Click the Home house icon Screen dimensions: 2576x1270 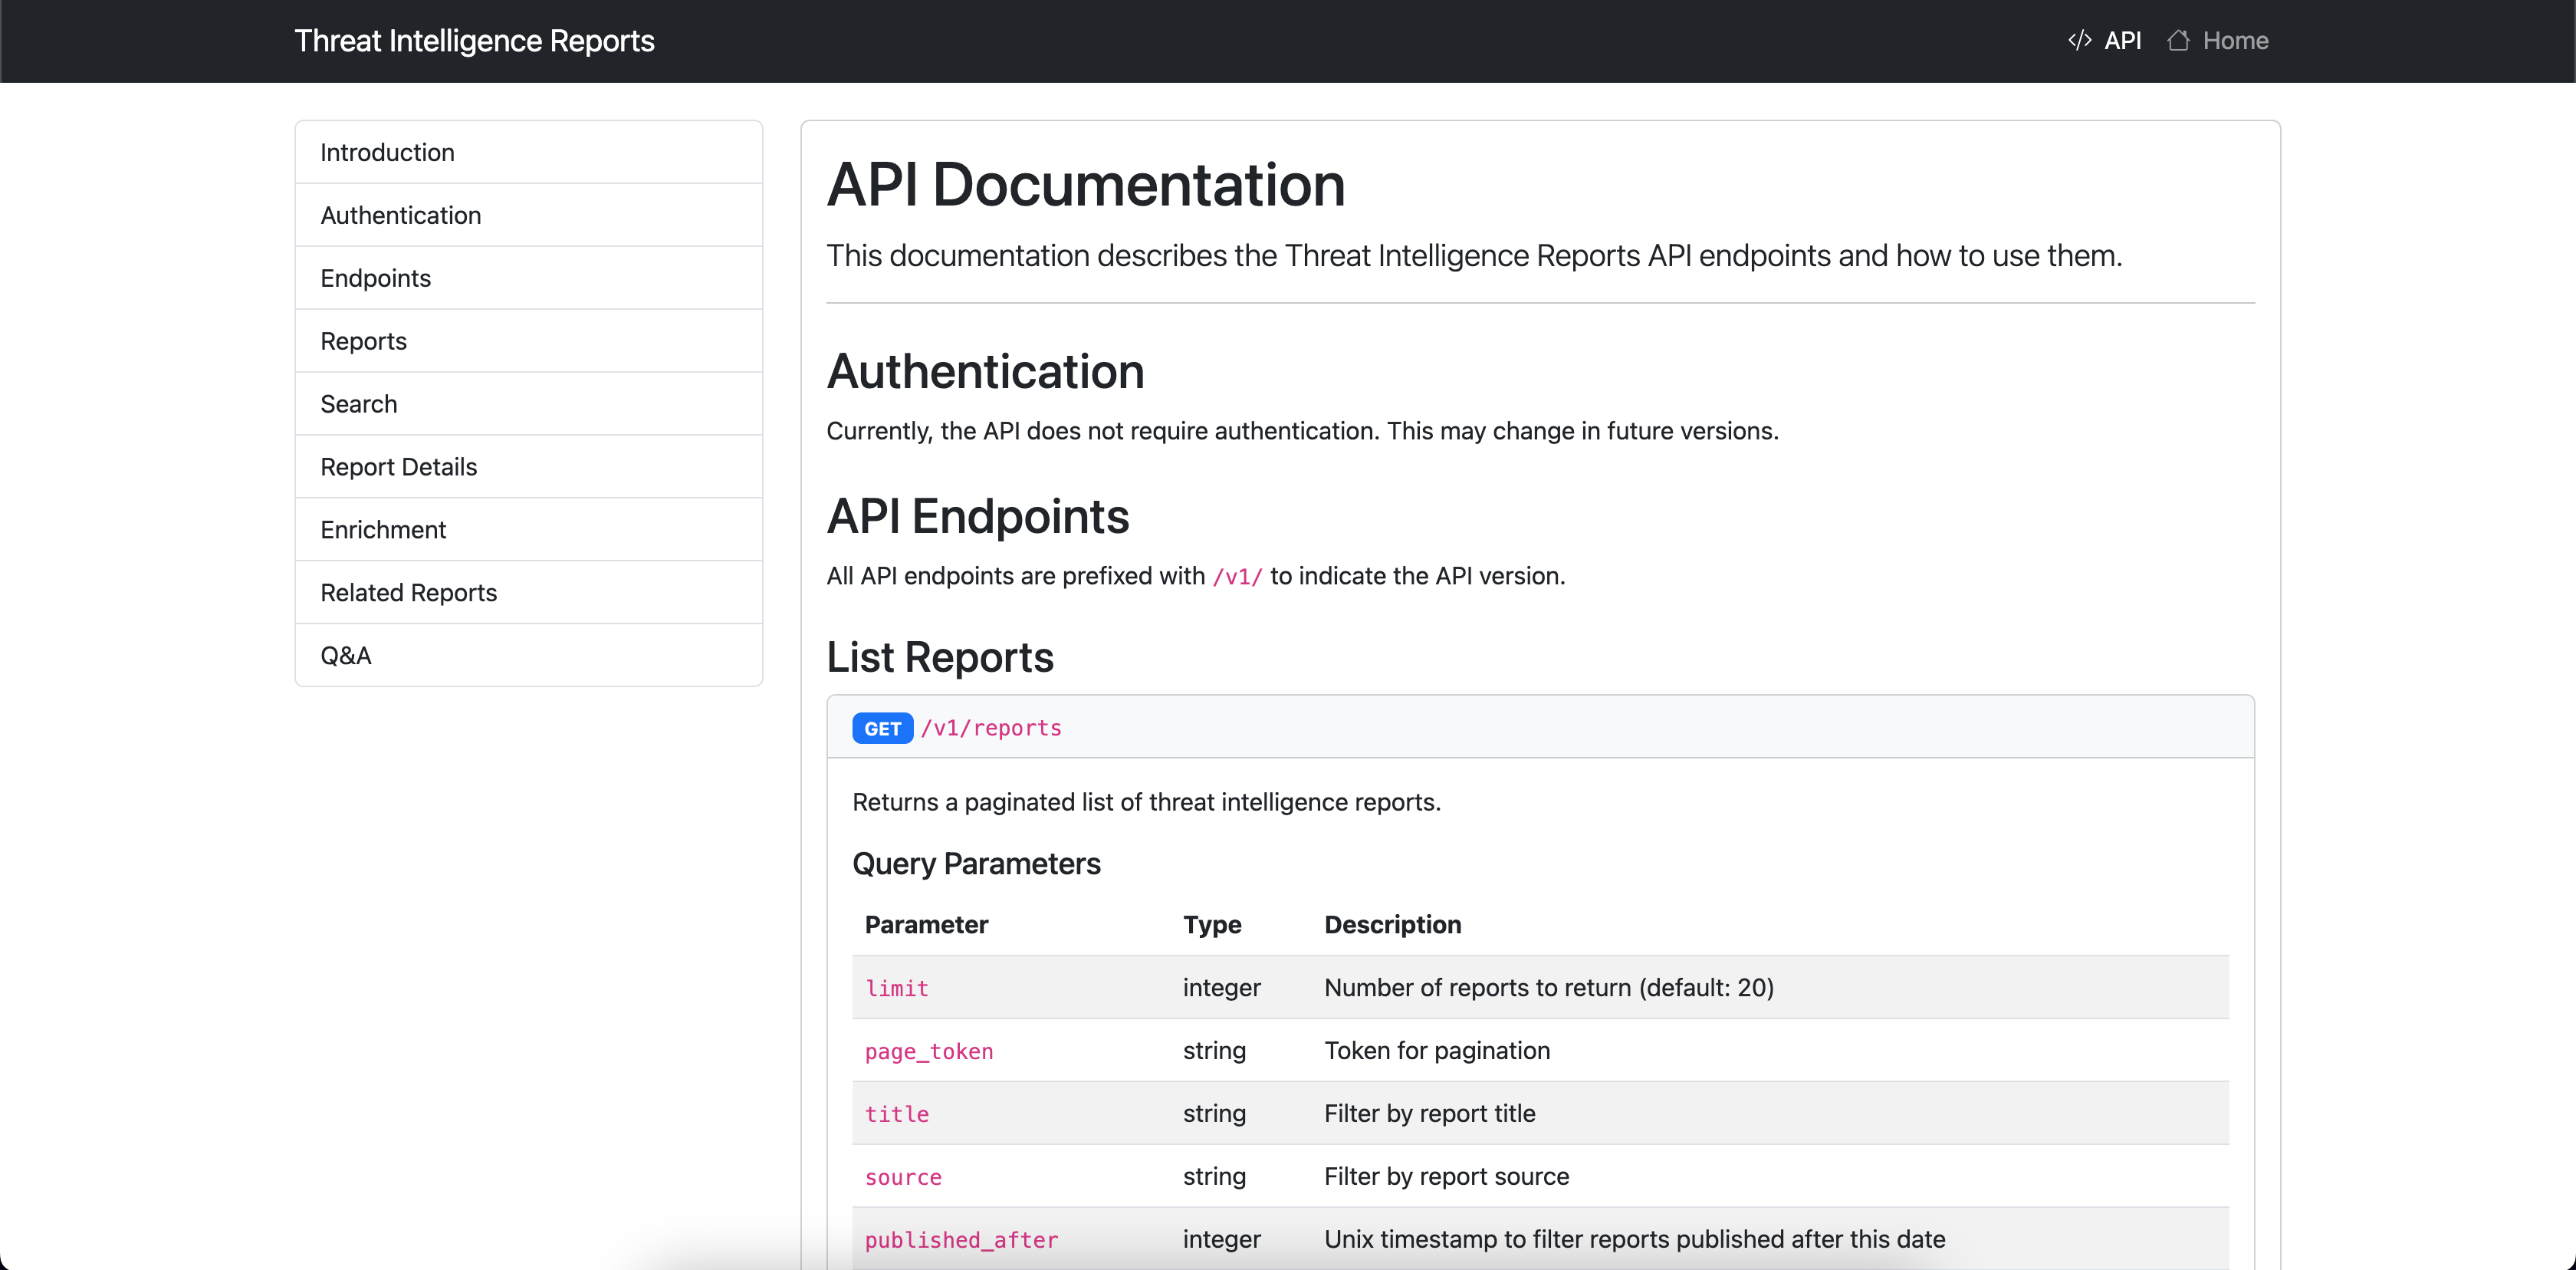click(2178, 40)
